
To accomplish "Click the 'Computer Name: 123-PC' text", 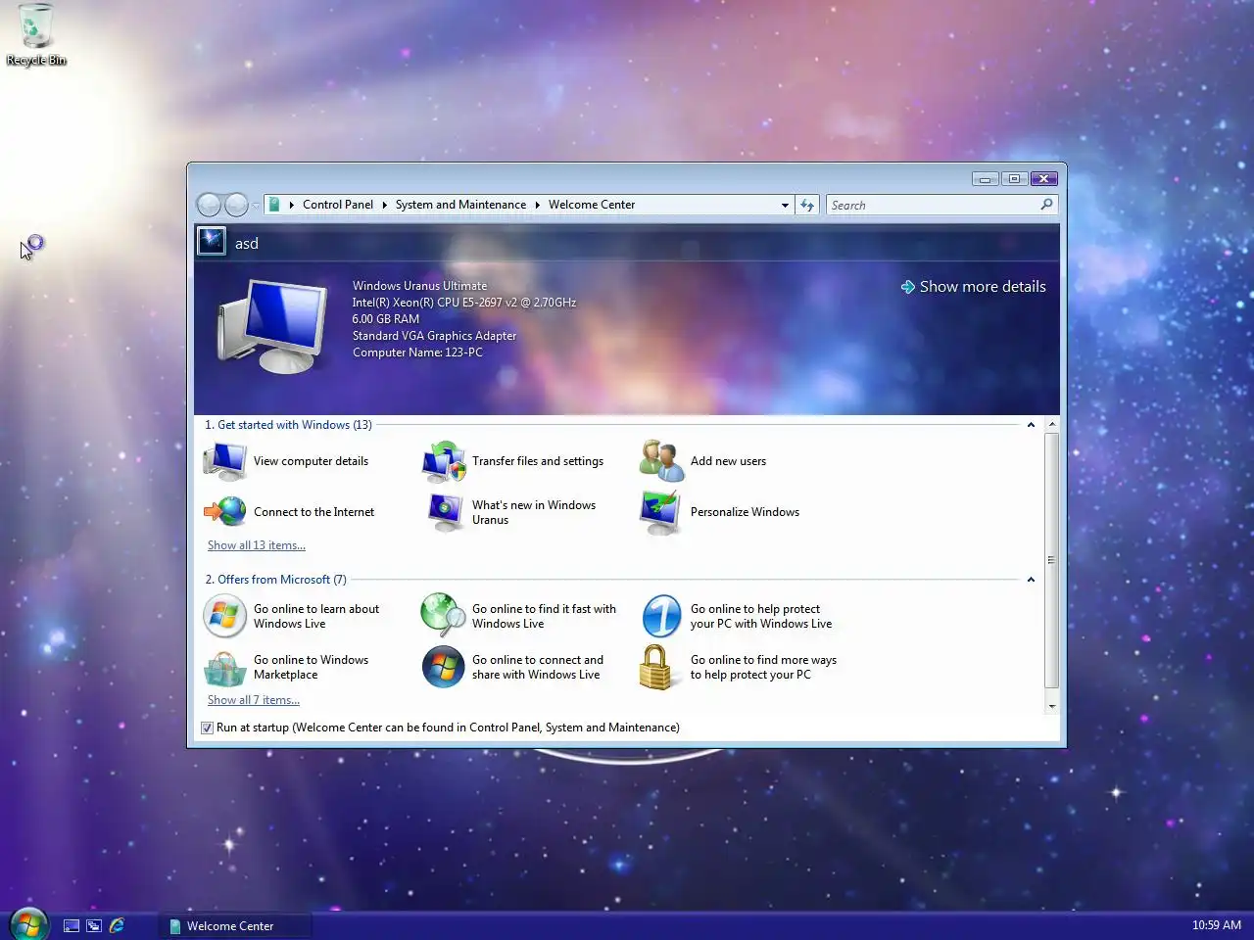I will [x=417, y=352].
